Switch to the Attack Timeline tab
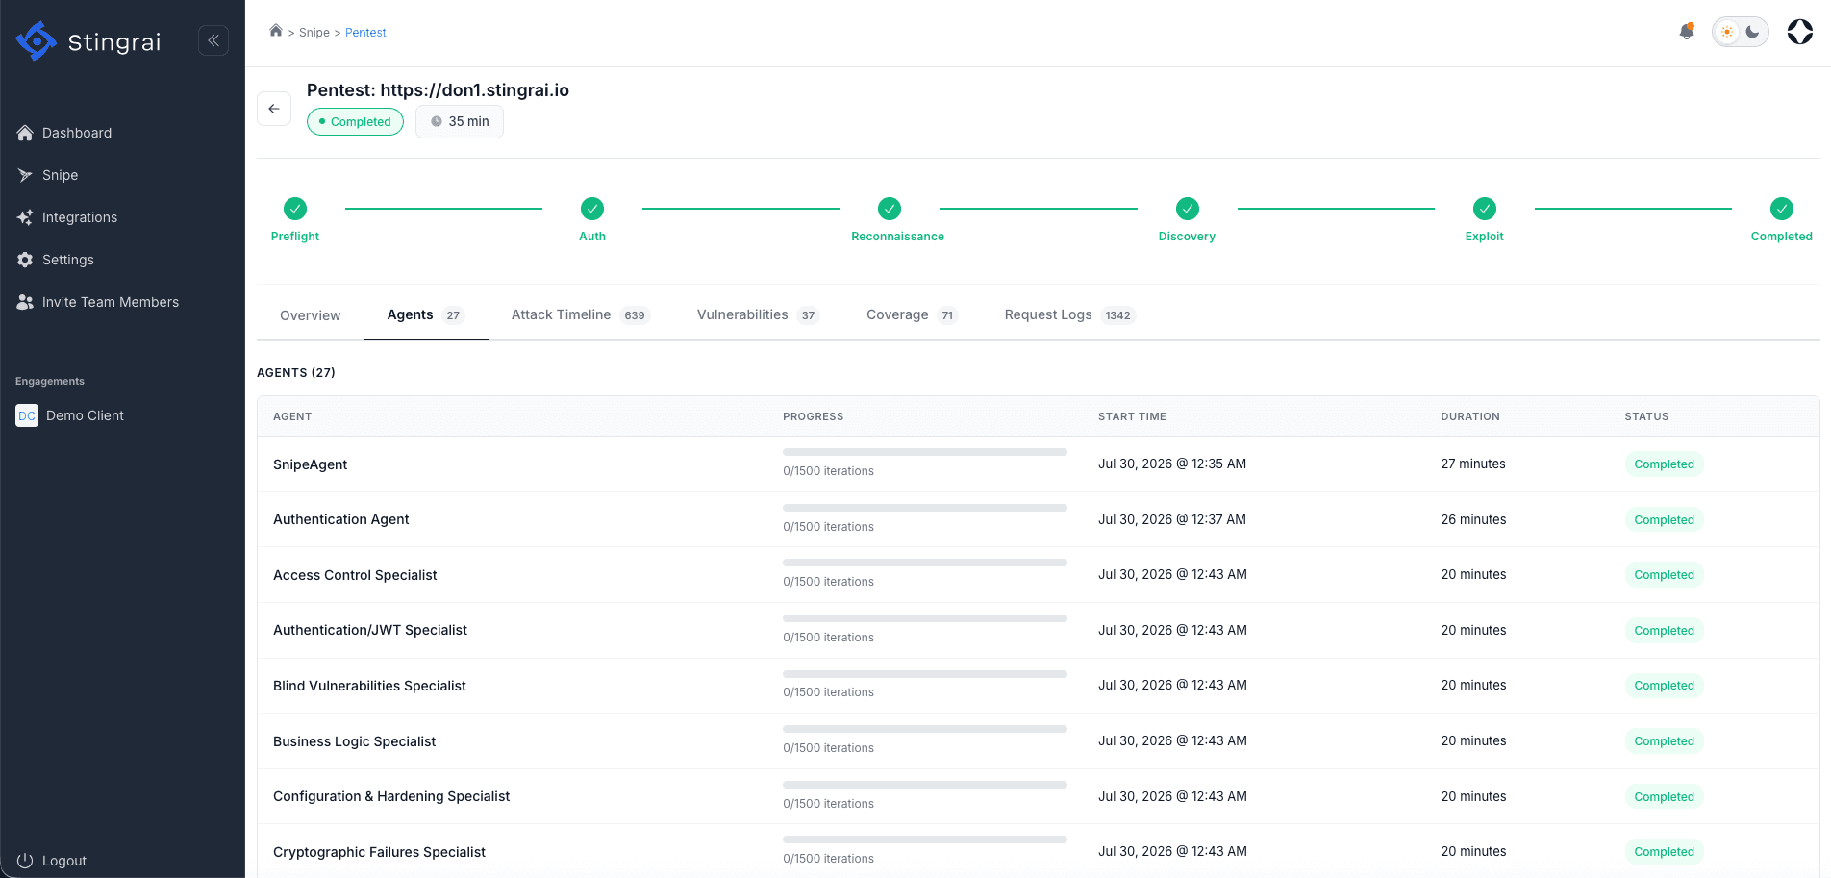The height and width of the screenshot is (878, 1831). (581, 314)
